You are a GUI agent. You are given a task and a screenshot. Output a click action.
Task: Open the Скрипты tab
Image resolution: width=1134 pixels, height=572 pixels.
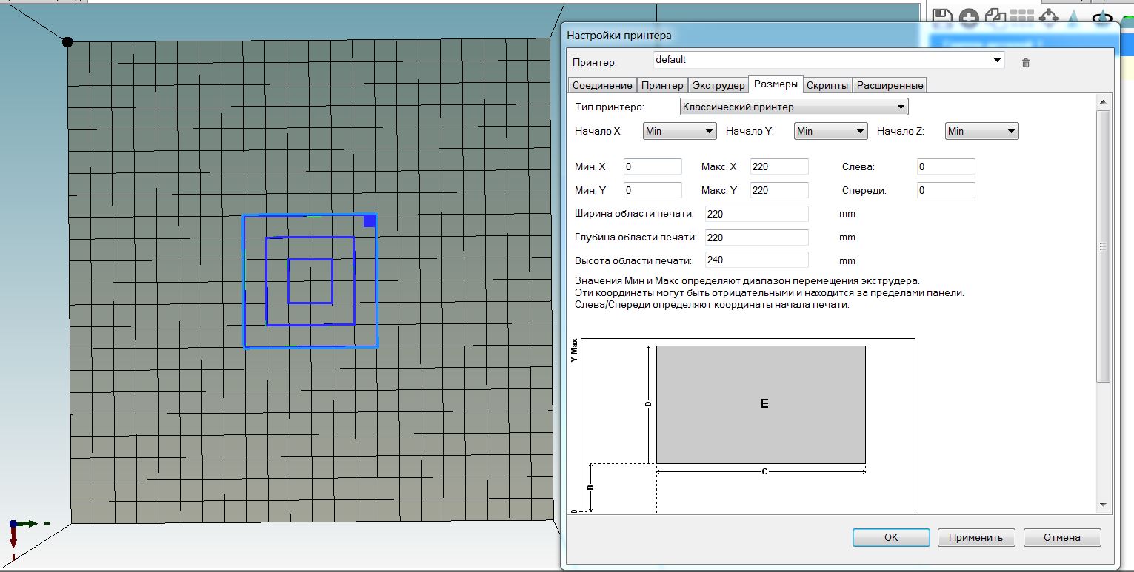[x=827, y=85]
